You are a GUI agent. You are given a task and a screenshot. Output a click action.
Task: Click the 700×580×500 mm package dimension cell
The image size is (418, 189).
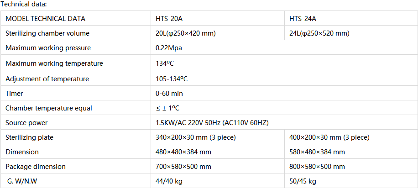183,167
